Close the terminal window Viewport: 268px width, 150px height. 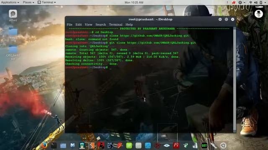click(x=233, y=20)
